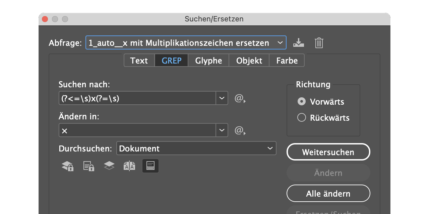Viewport: 429px width, 214px height.
Task: Save the current search query
Action: point(298,43)
